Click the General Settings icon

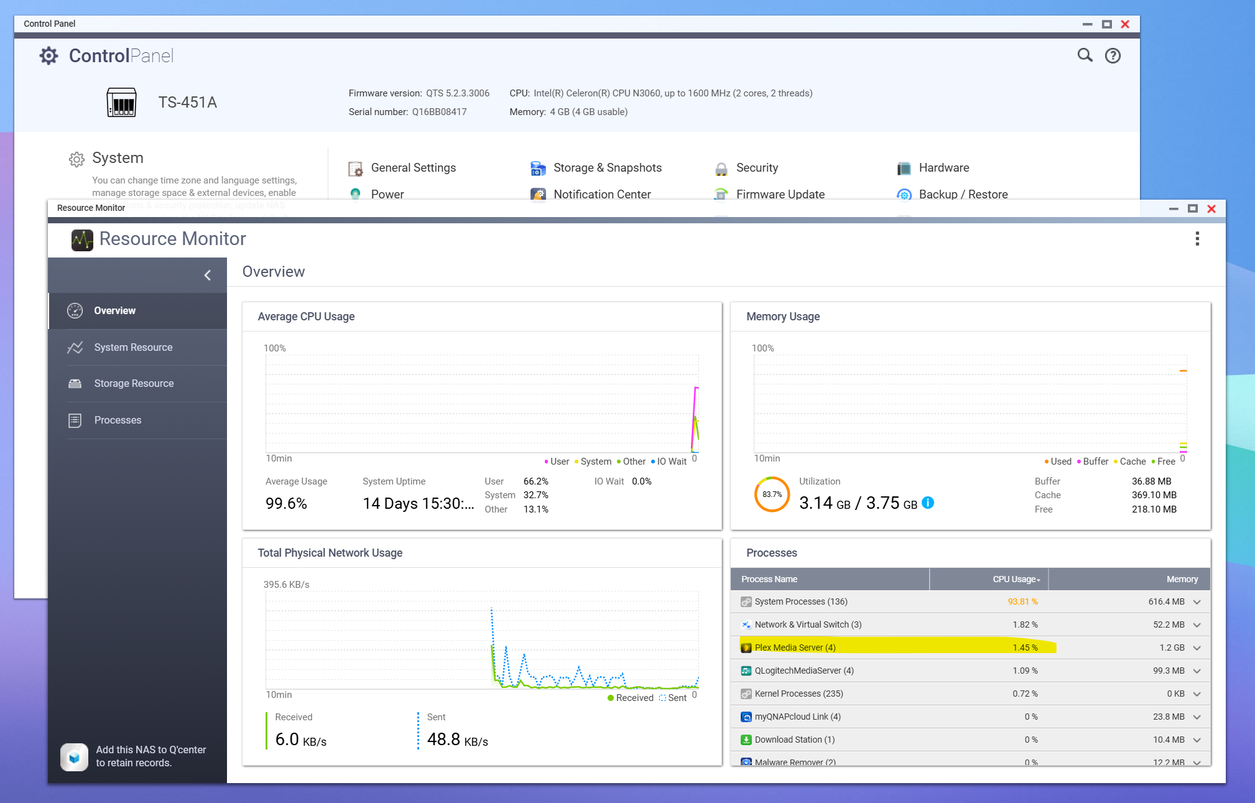pyautogui.click(x=356, y=169)
